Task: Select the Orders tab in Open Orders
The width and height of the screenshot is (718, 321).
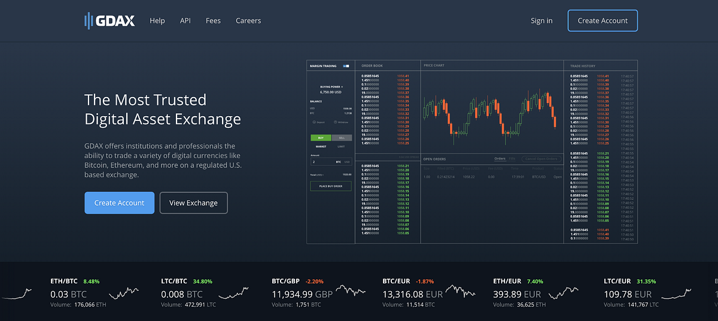Action: click(x=500, y=159)
